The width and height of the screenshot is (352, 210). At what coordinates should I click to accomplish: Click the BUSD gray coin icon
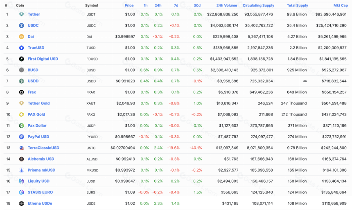21,70
